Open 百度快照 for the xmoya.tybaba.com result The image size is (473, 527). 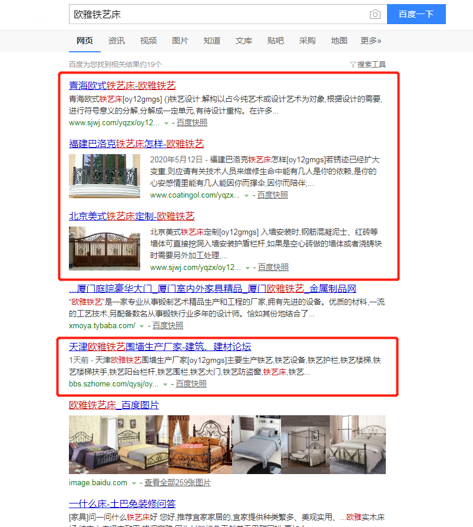(x=168, y=325)
